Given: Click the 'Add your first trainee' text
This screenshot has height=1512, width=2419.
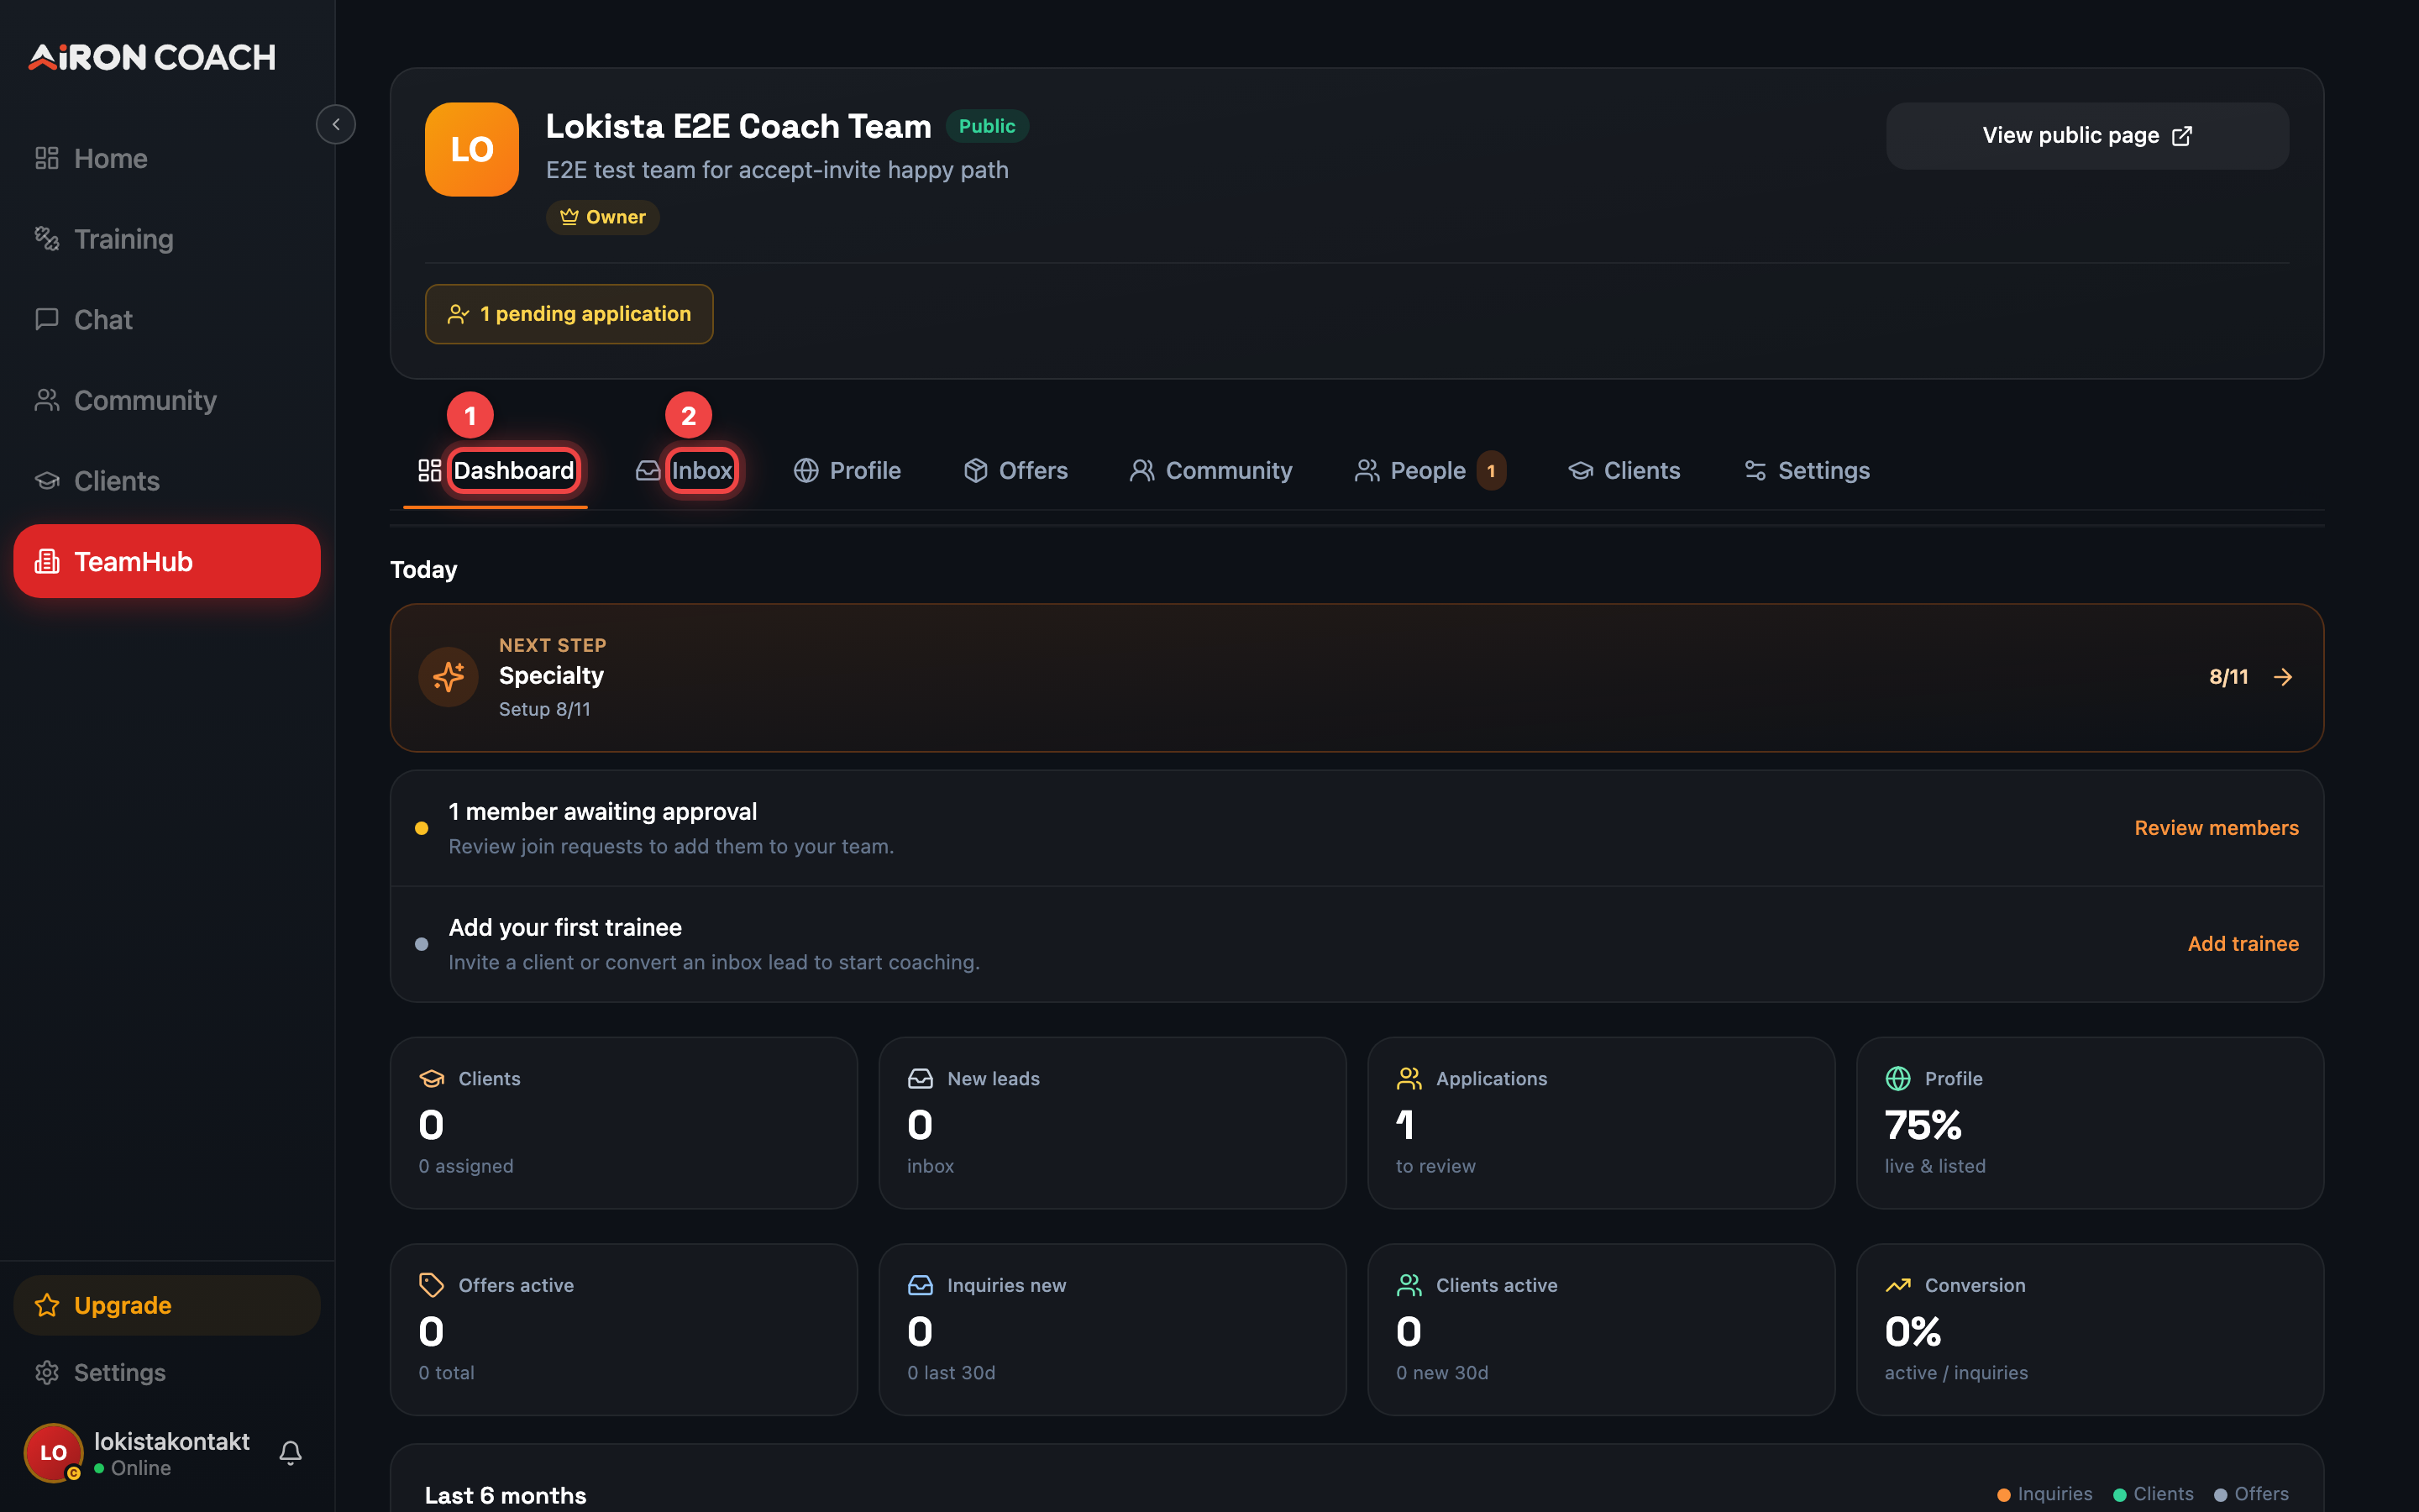Looking at the screenshot, I should (564, 927).
